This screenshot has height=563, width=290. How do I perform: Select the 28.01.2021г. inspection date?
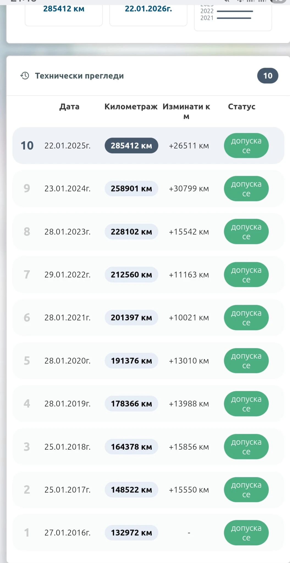(67, 318)
